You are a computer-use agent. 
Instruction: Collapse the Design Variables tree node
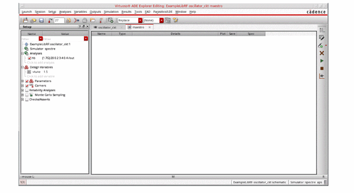(23, 67)
